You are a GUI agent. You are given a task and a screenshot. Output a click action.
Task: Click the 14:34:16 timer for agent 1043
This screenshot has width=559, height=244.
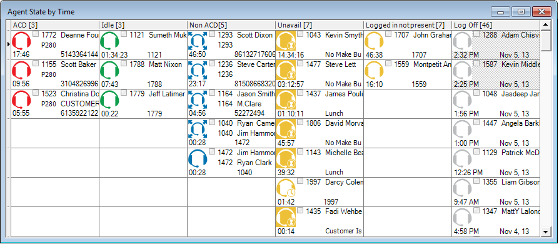point(291,54)
